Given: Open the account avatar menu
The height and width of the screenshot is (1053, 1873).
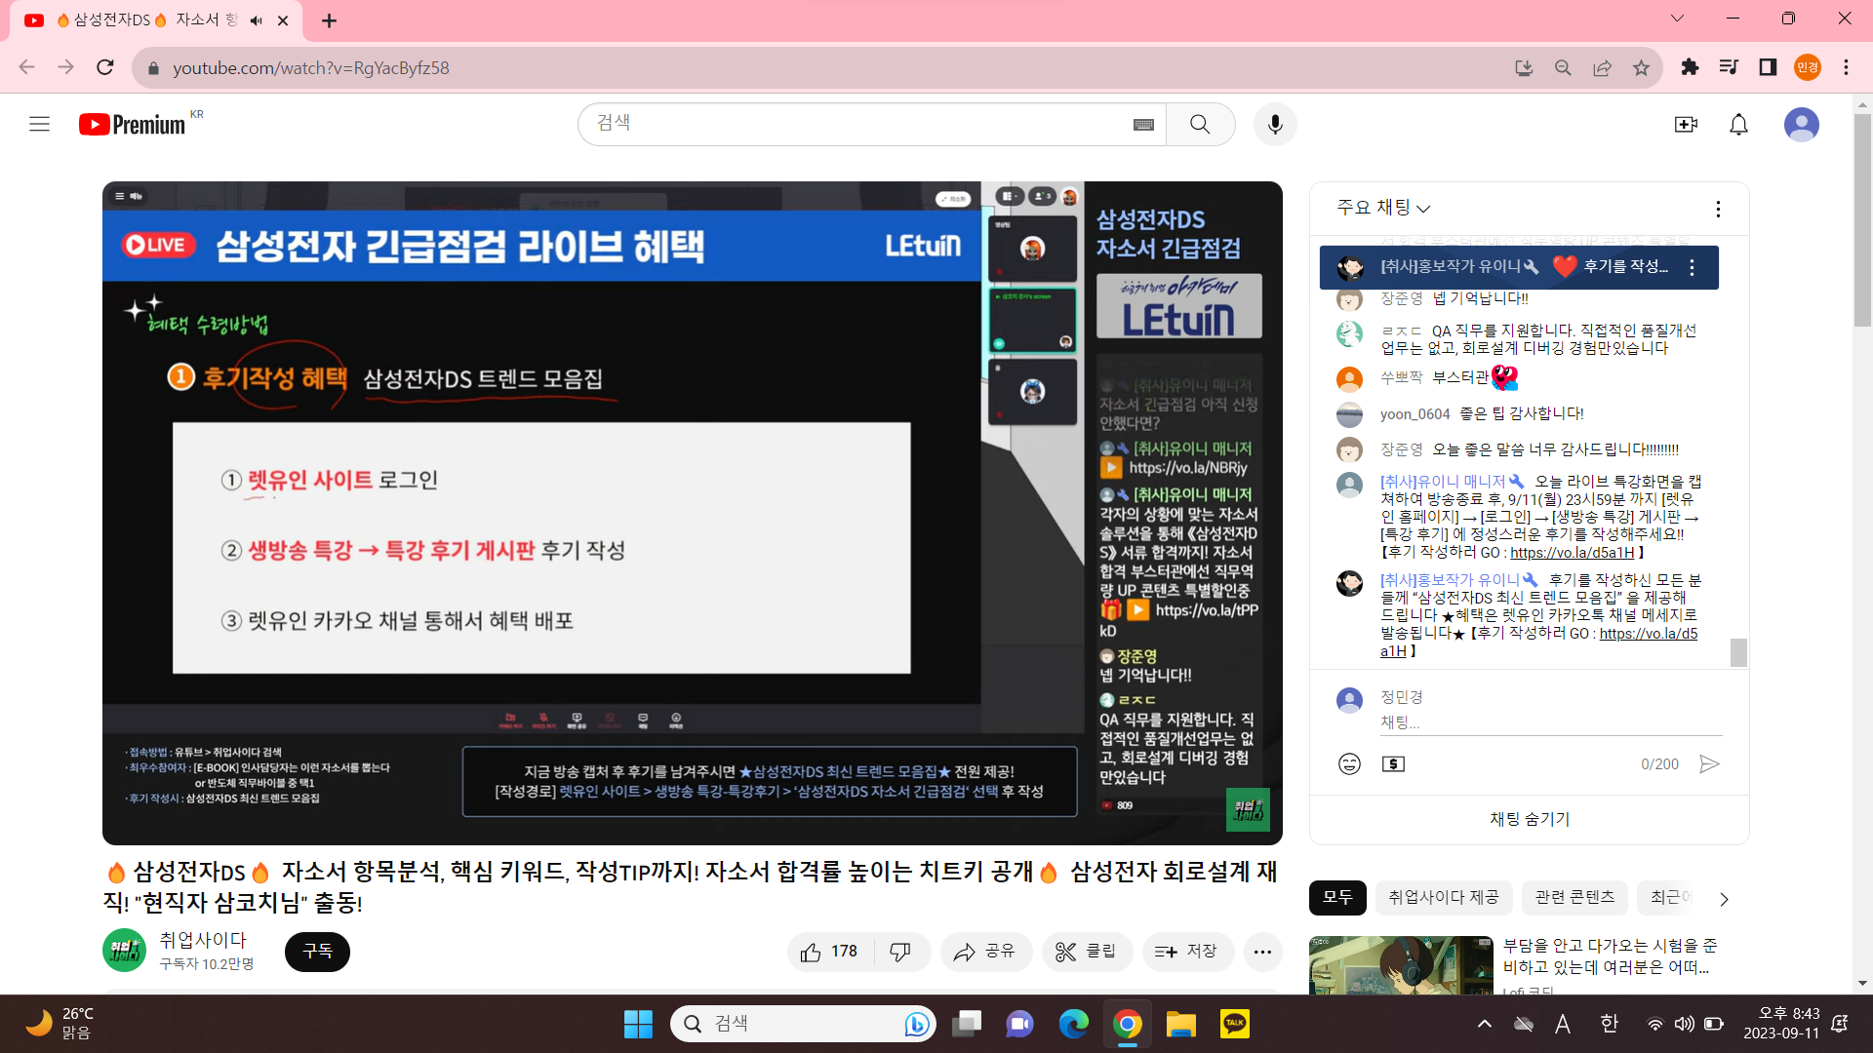Looking at the screenshot, I should pos(1801,124).
